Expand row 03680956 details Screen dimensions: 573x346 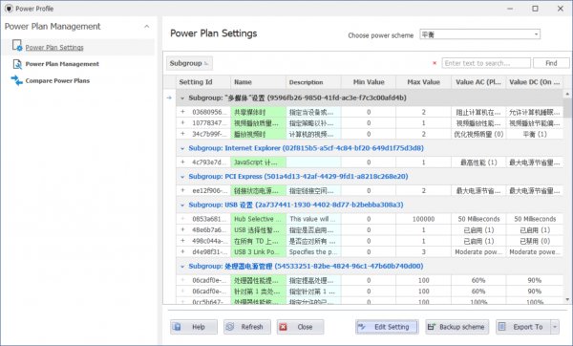coord(182,112)
